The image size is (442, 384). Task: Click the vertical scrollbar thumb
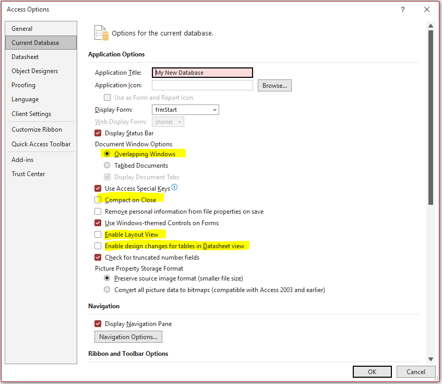431,118
